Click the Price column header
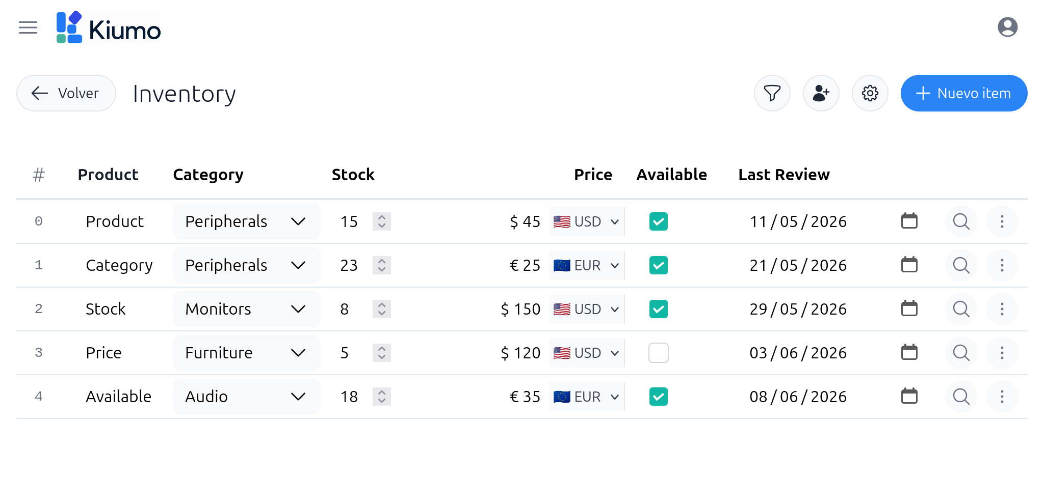This screenshot has width=1044, height=477. point(593,175)
